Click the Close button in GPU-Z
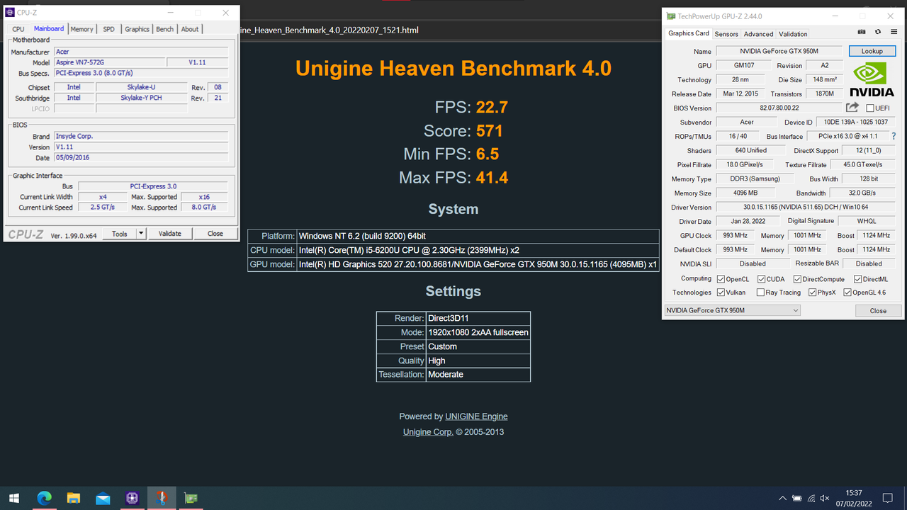907x510 pixels. point(878,310)
